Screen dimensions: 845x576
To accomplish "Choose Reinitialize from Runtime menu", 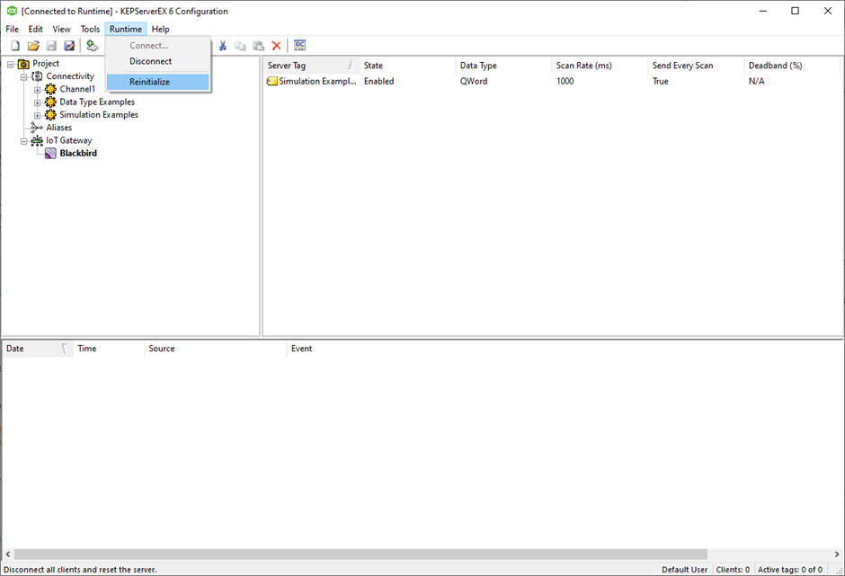I will pos(158,82).
